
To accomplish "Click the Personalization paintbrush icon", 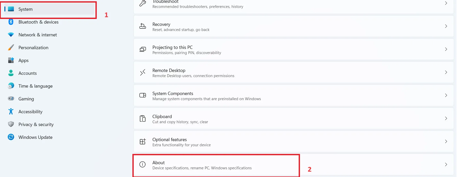I will pyautogui.click(x=11, y=48).
